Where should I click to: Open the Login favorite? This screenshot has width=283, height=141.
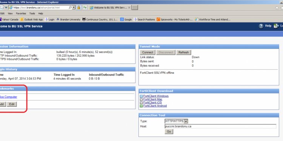[x=49, y=20]
